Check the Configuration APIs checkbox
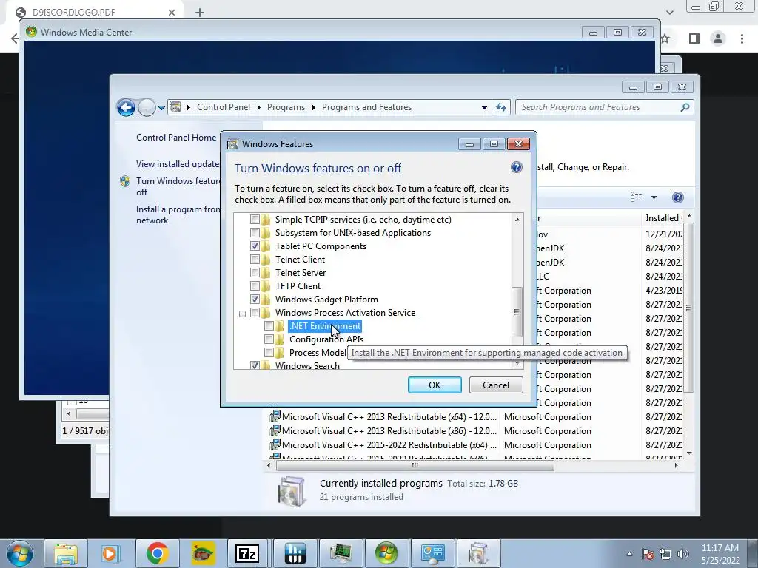 [269, 339]
